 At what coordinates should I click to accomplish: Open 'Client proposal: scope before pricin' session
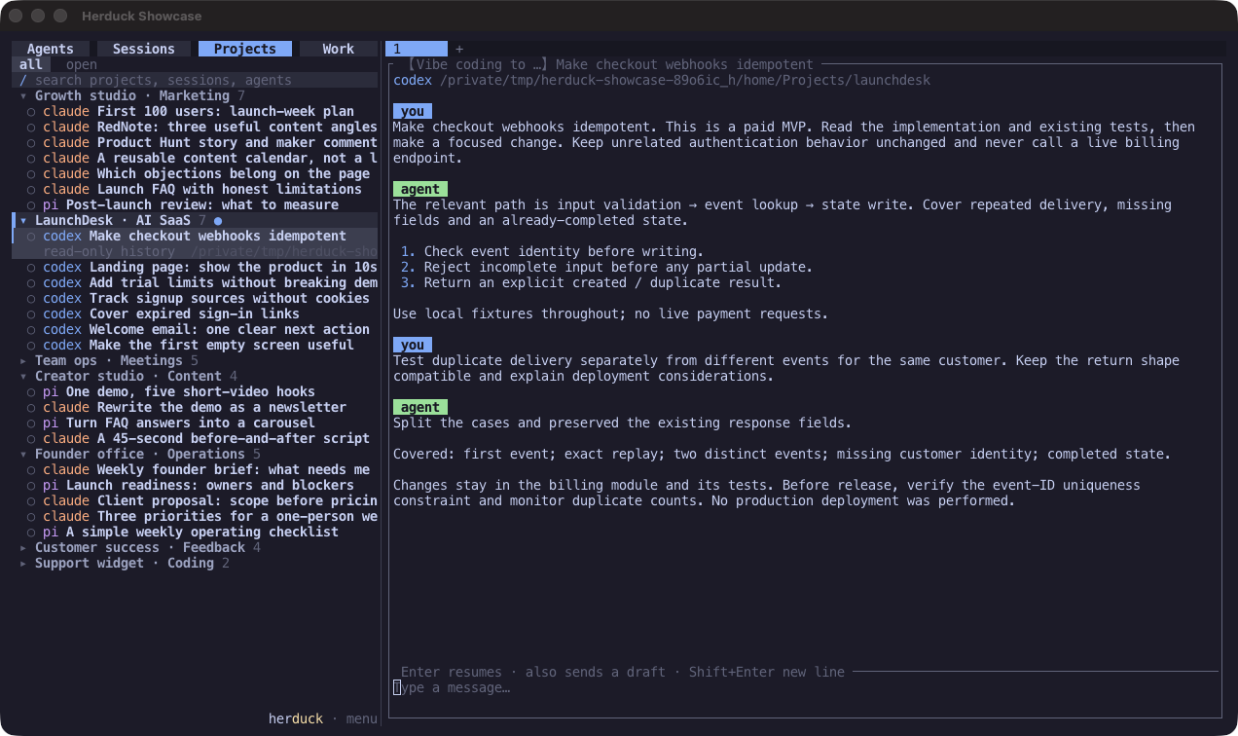195,500
